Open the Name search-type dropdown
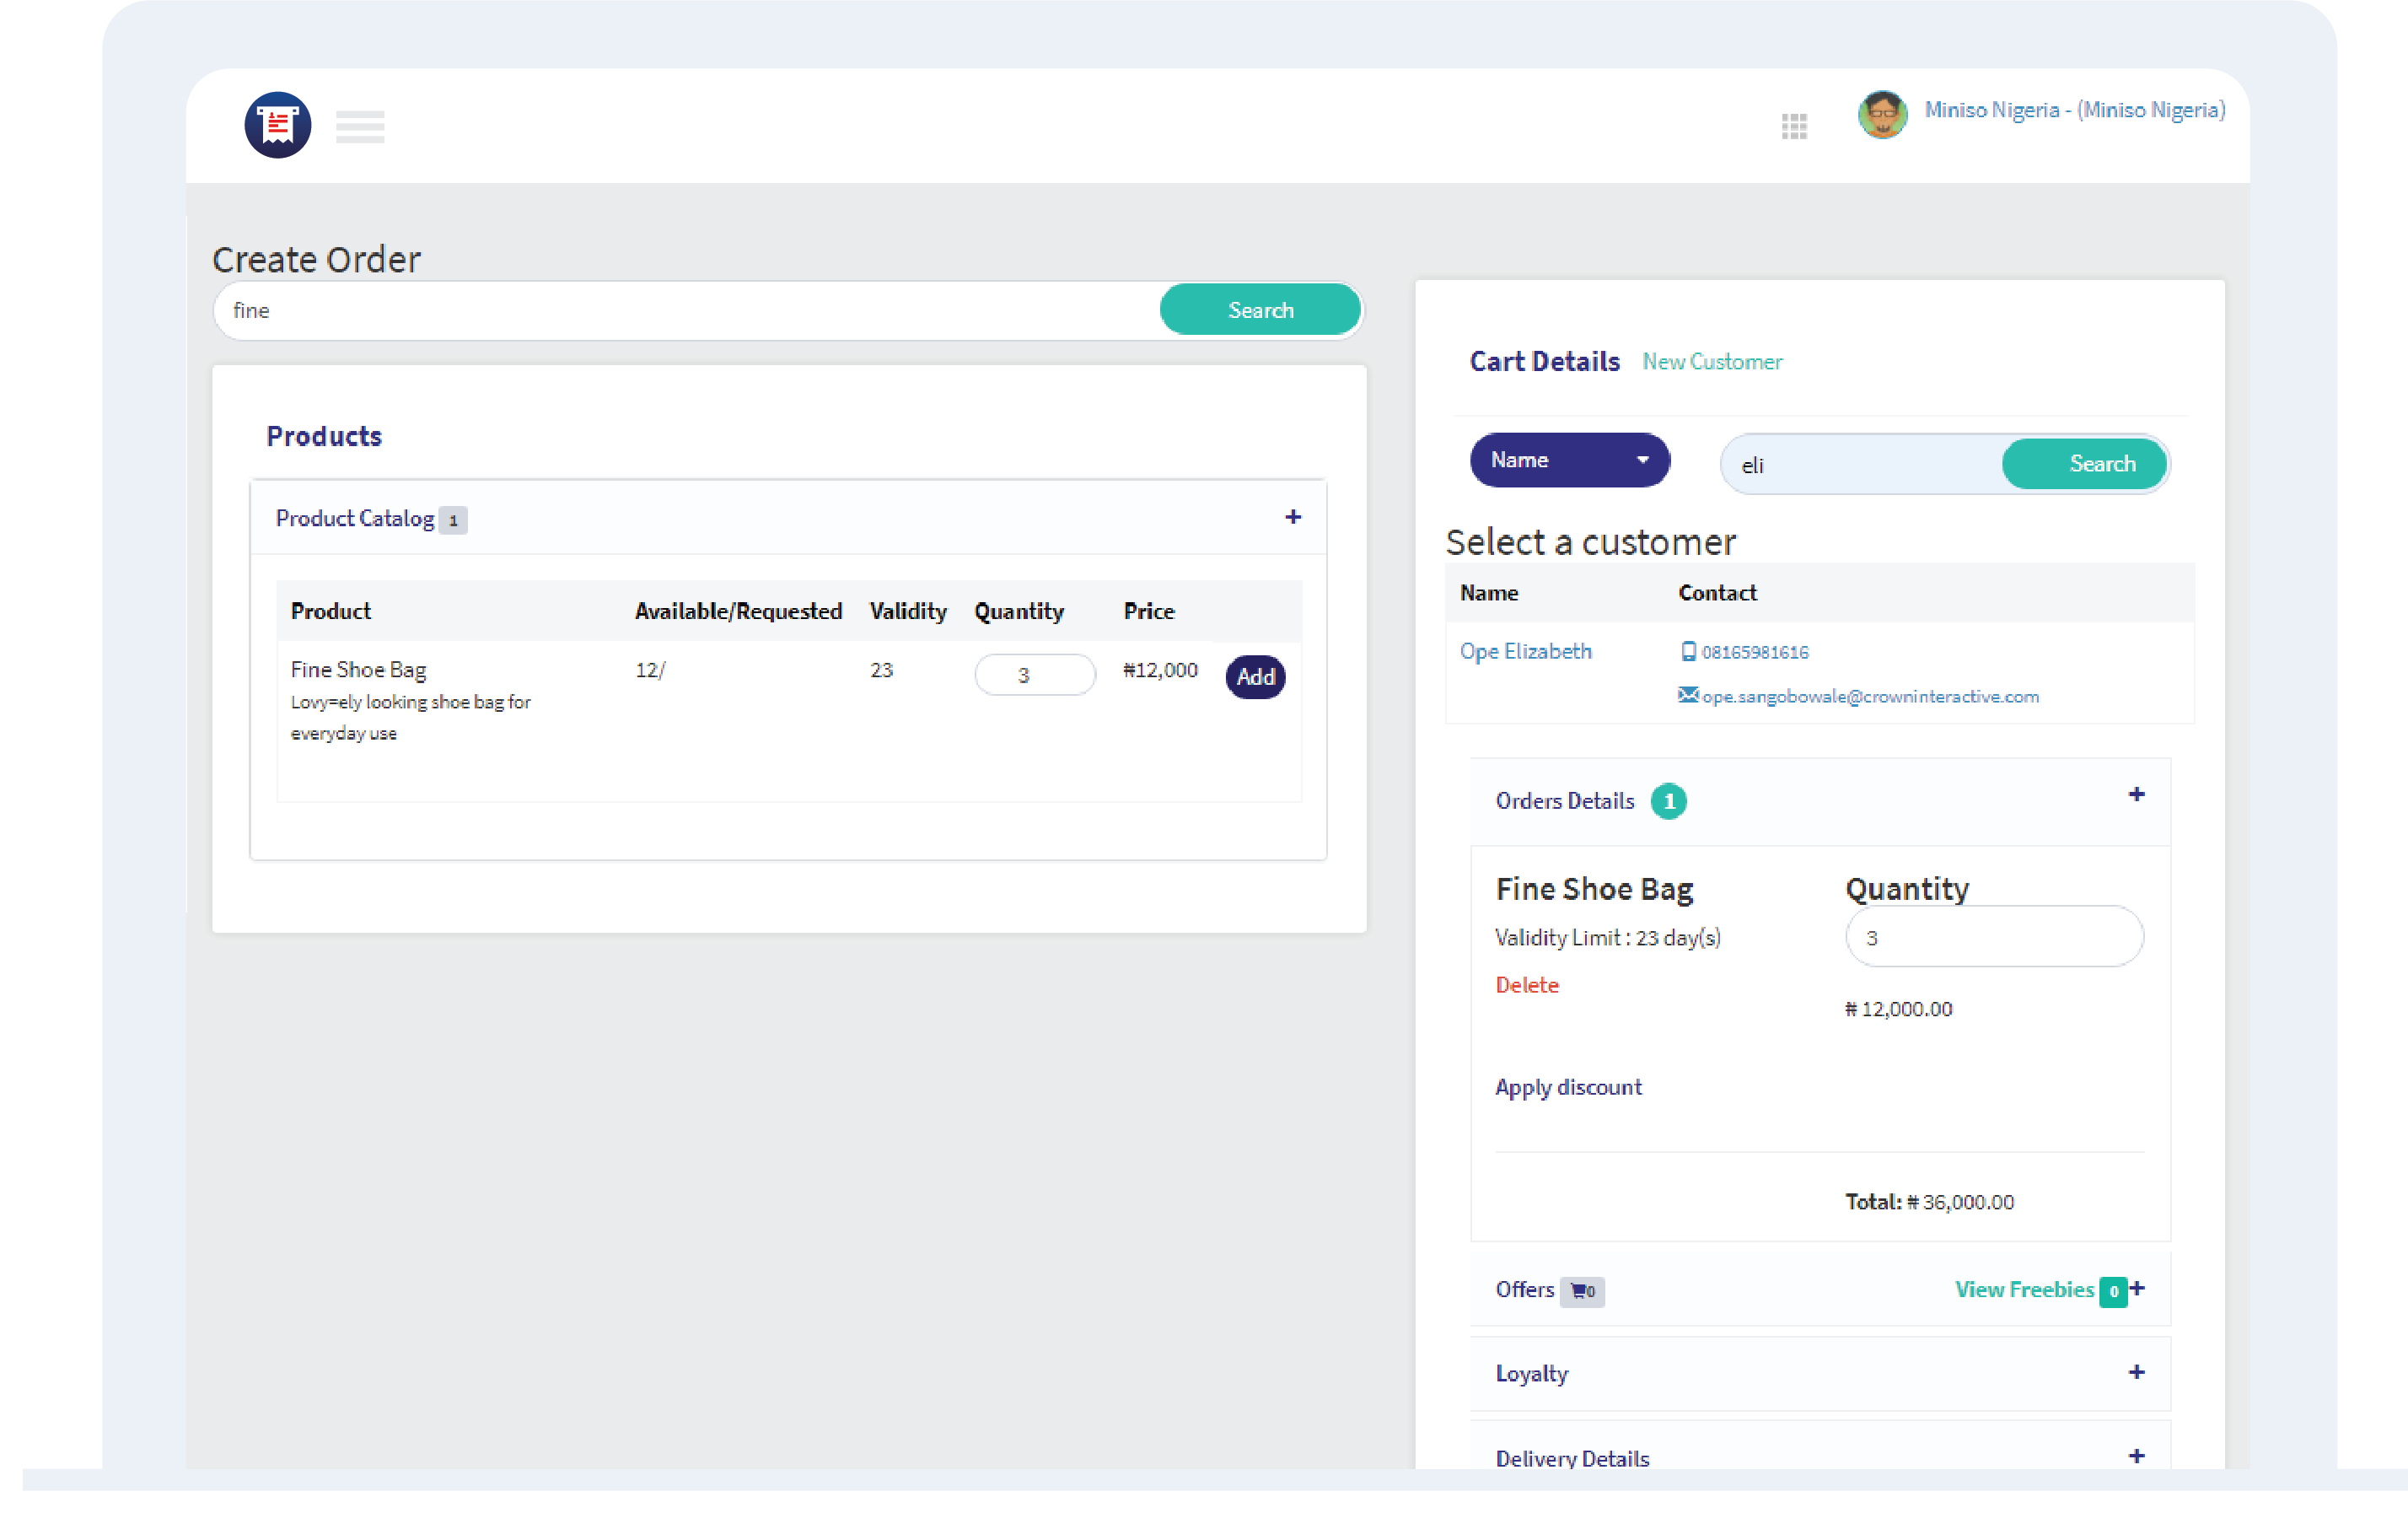The height and width of the screenshot is (1513, 2408). pos(1569,460)
